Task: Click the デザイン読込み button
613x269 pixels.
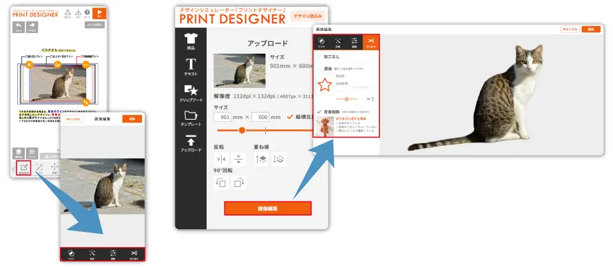Action: point(308,17)
